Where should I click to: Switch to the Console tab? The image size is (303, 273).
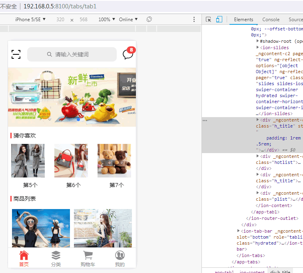coord(271,20)
